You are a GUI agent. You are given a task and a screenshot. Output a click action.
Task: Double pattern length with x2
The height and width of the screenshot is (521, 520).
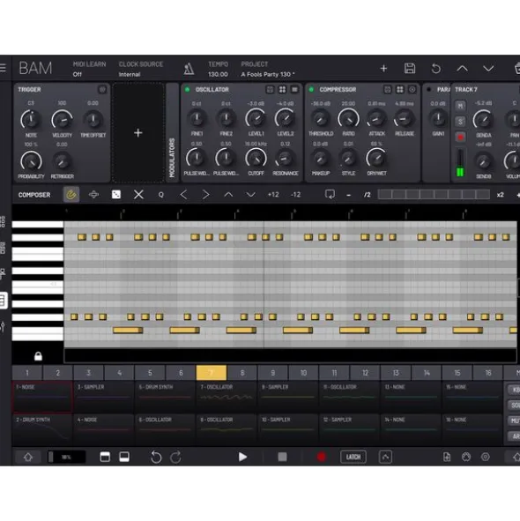point(500,195)
